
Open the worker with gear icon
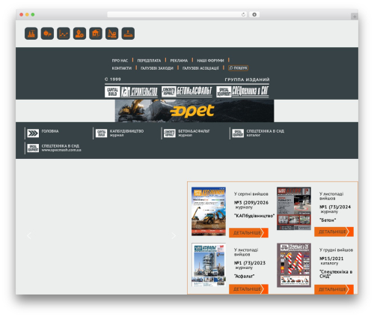(79, 34)
